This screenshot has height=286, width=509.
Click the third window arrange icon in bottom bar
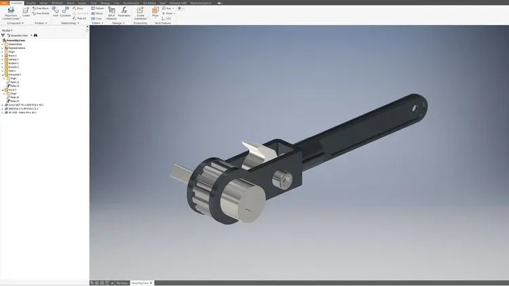[x=102, y=283]
